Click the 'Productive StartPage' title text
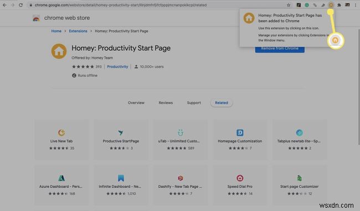The image size is (360, 211). 121,141
